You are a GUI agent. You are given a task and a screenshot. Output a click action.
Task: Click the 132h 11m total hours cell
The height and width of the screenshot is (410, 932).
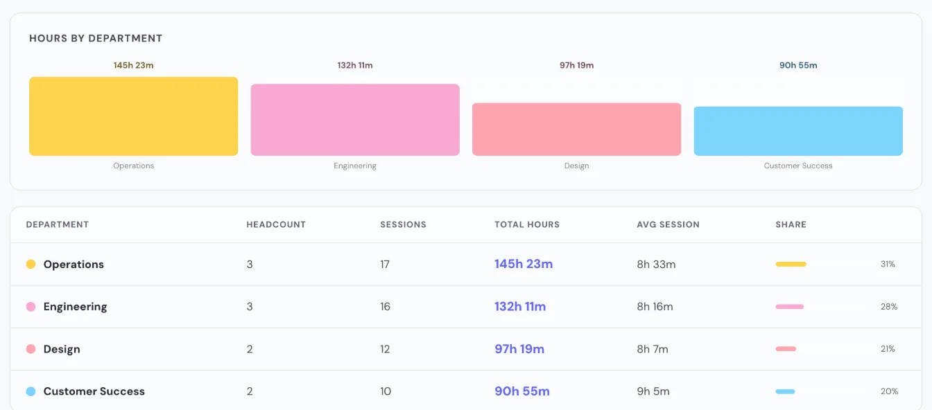520,307
